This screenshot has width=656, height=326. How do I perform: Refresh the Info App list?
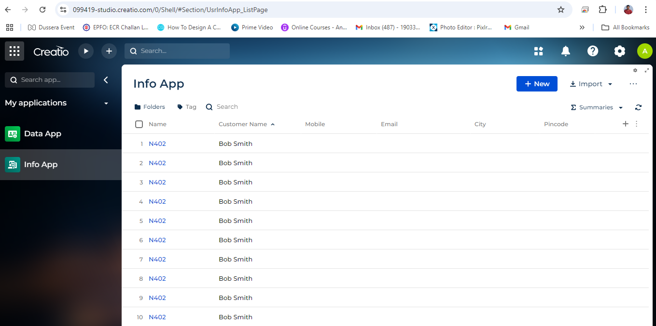point(638,107)
